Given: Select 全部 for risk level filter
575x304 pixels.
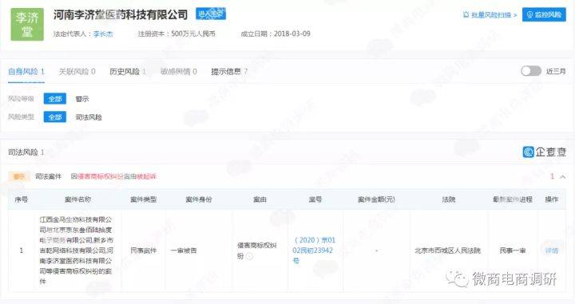Looking at the screenshot, I should pyautogui.click(x=55, y=98).
